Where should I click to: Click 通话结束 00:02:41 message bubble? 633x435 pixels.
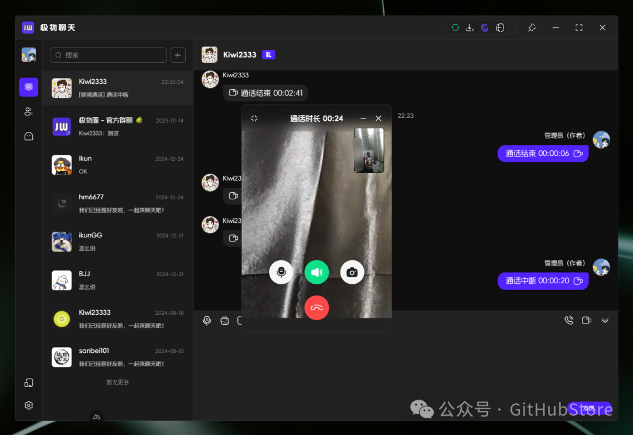click(x=266, y=93)
